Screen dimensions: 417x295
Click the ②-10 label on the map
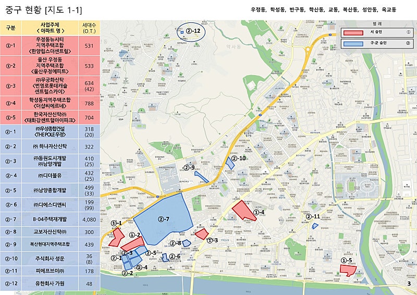(x=239, y=158)
